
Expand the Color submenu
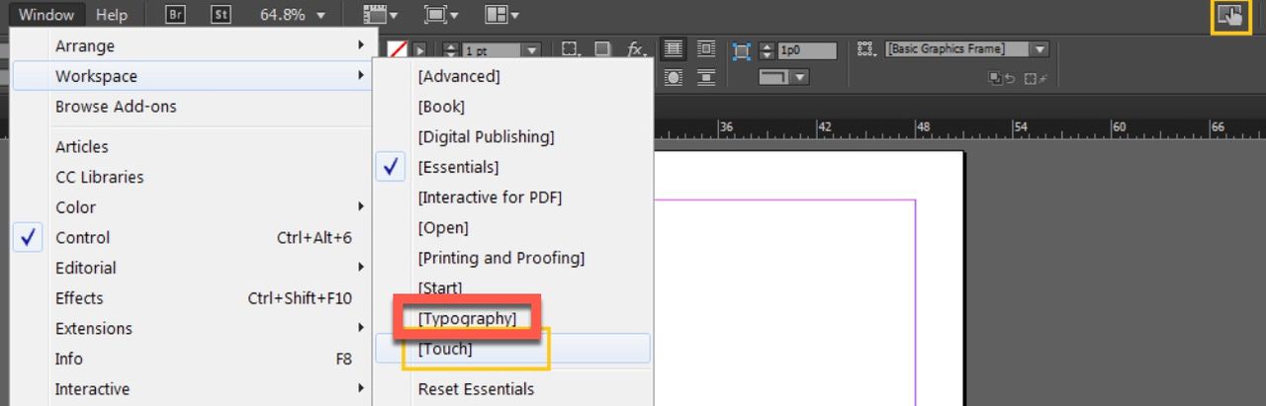tap(192, 207)
